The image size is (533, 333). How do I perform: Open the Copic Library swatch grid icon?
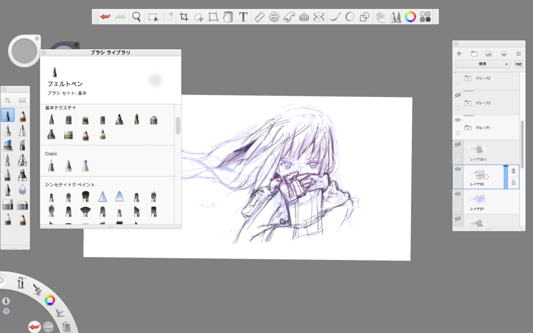coord(425,17)
